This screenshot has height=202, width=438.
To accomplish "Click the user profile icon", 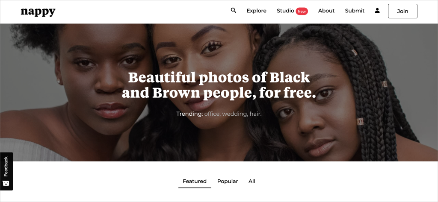I will pos(377,11).
